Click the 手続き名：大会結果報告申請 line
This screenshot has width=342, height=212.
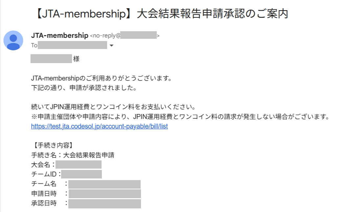[x=72, y=155]
